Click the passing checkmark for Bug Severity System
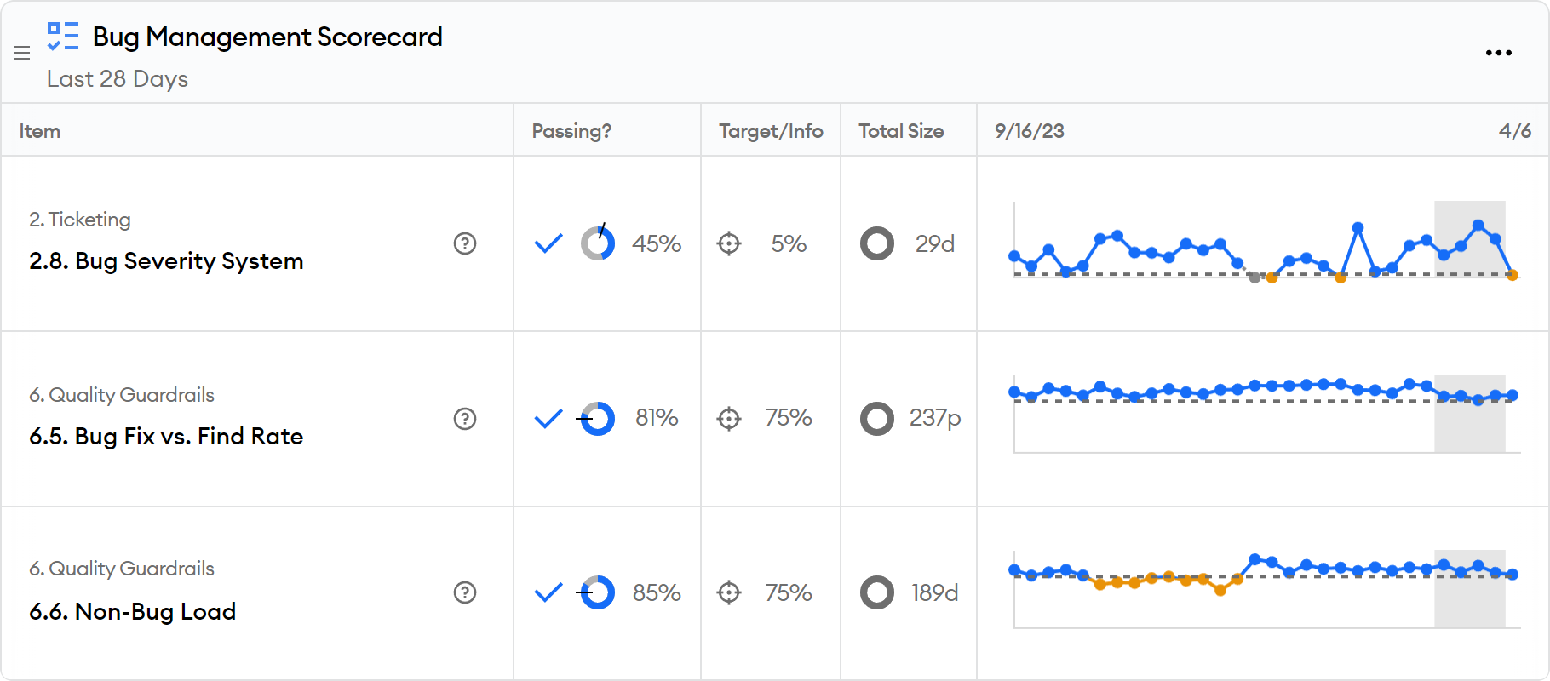The height and width of the screenshot is (681, 1550). click(x=548, y=244)
